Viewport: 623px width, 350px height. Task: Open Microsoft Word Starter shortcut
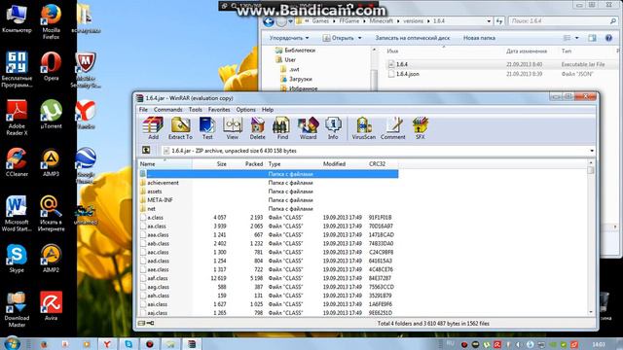coord(17,214)
